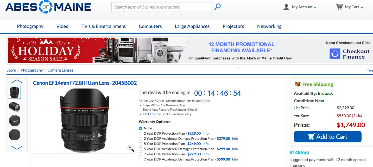Click the up arrow above thumbnails

pos(17,81)
